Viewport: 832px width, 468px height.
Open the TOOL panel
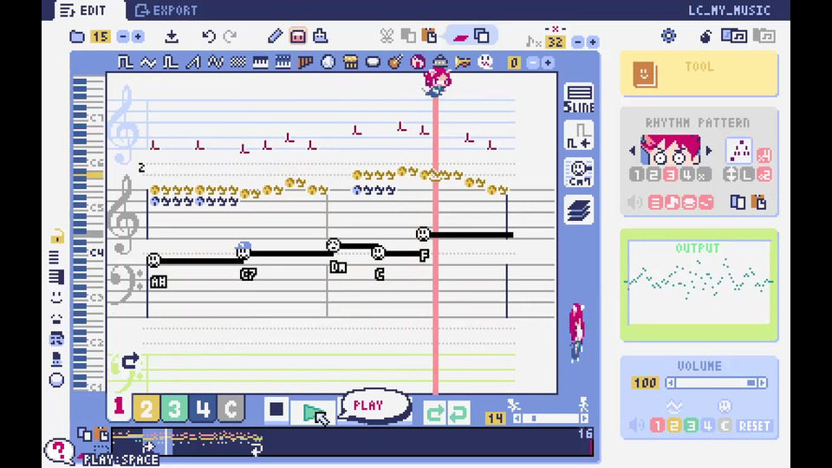tap(699, 74)
